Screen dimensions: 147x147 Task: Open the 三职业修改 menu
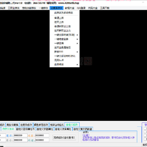(14, 8)
